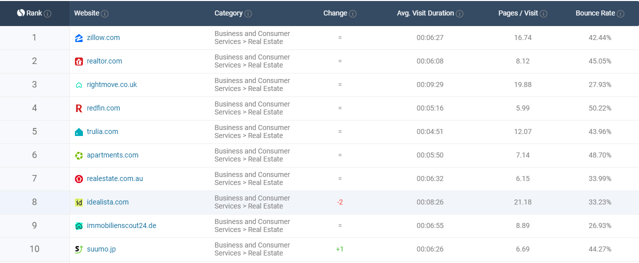
Task: Click the realestate.com.au red favicon
Action: pos(78,179)
